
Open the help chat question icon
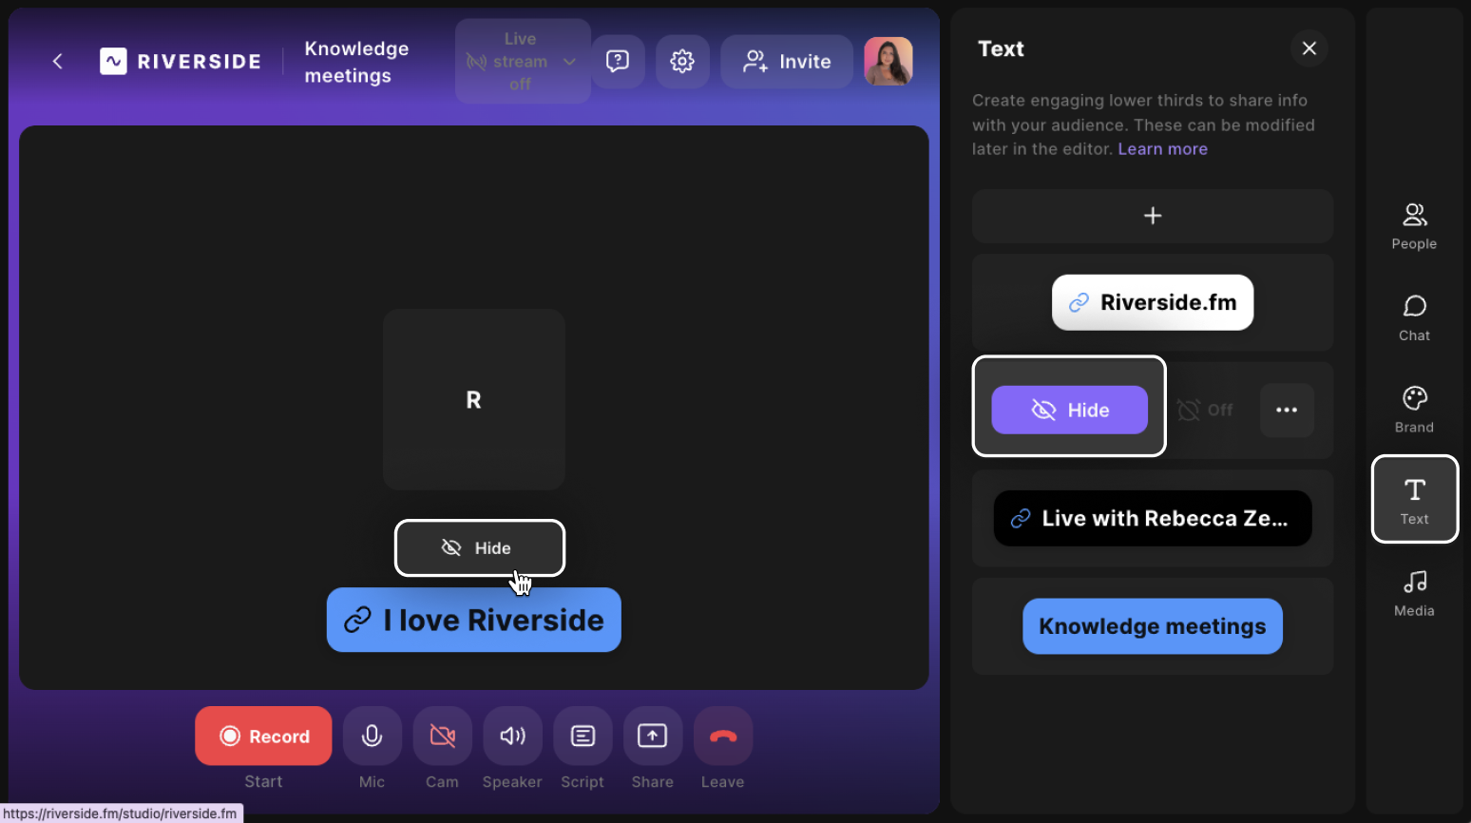click(618, 62)
